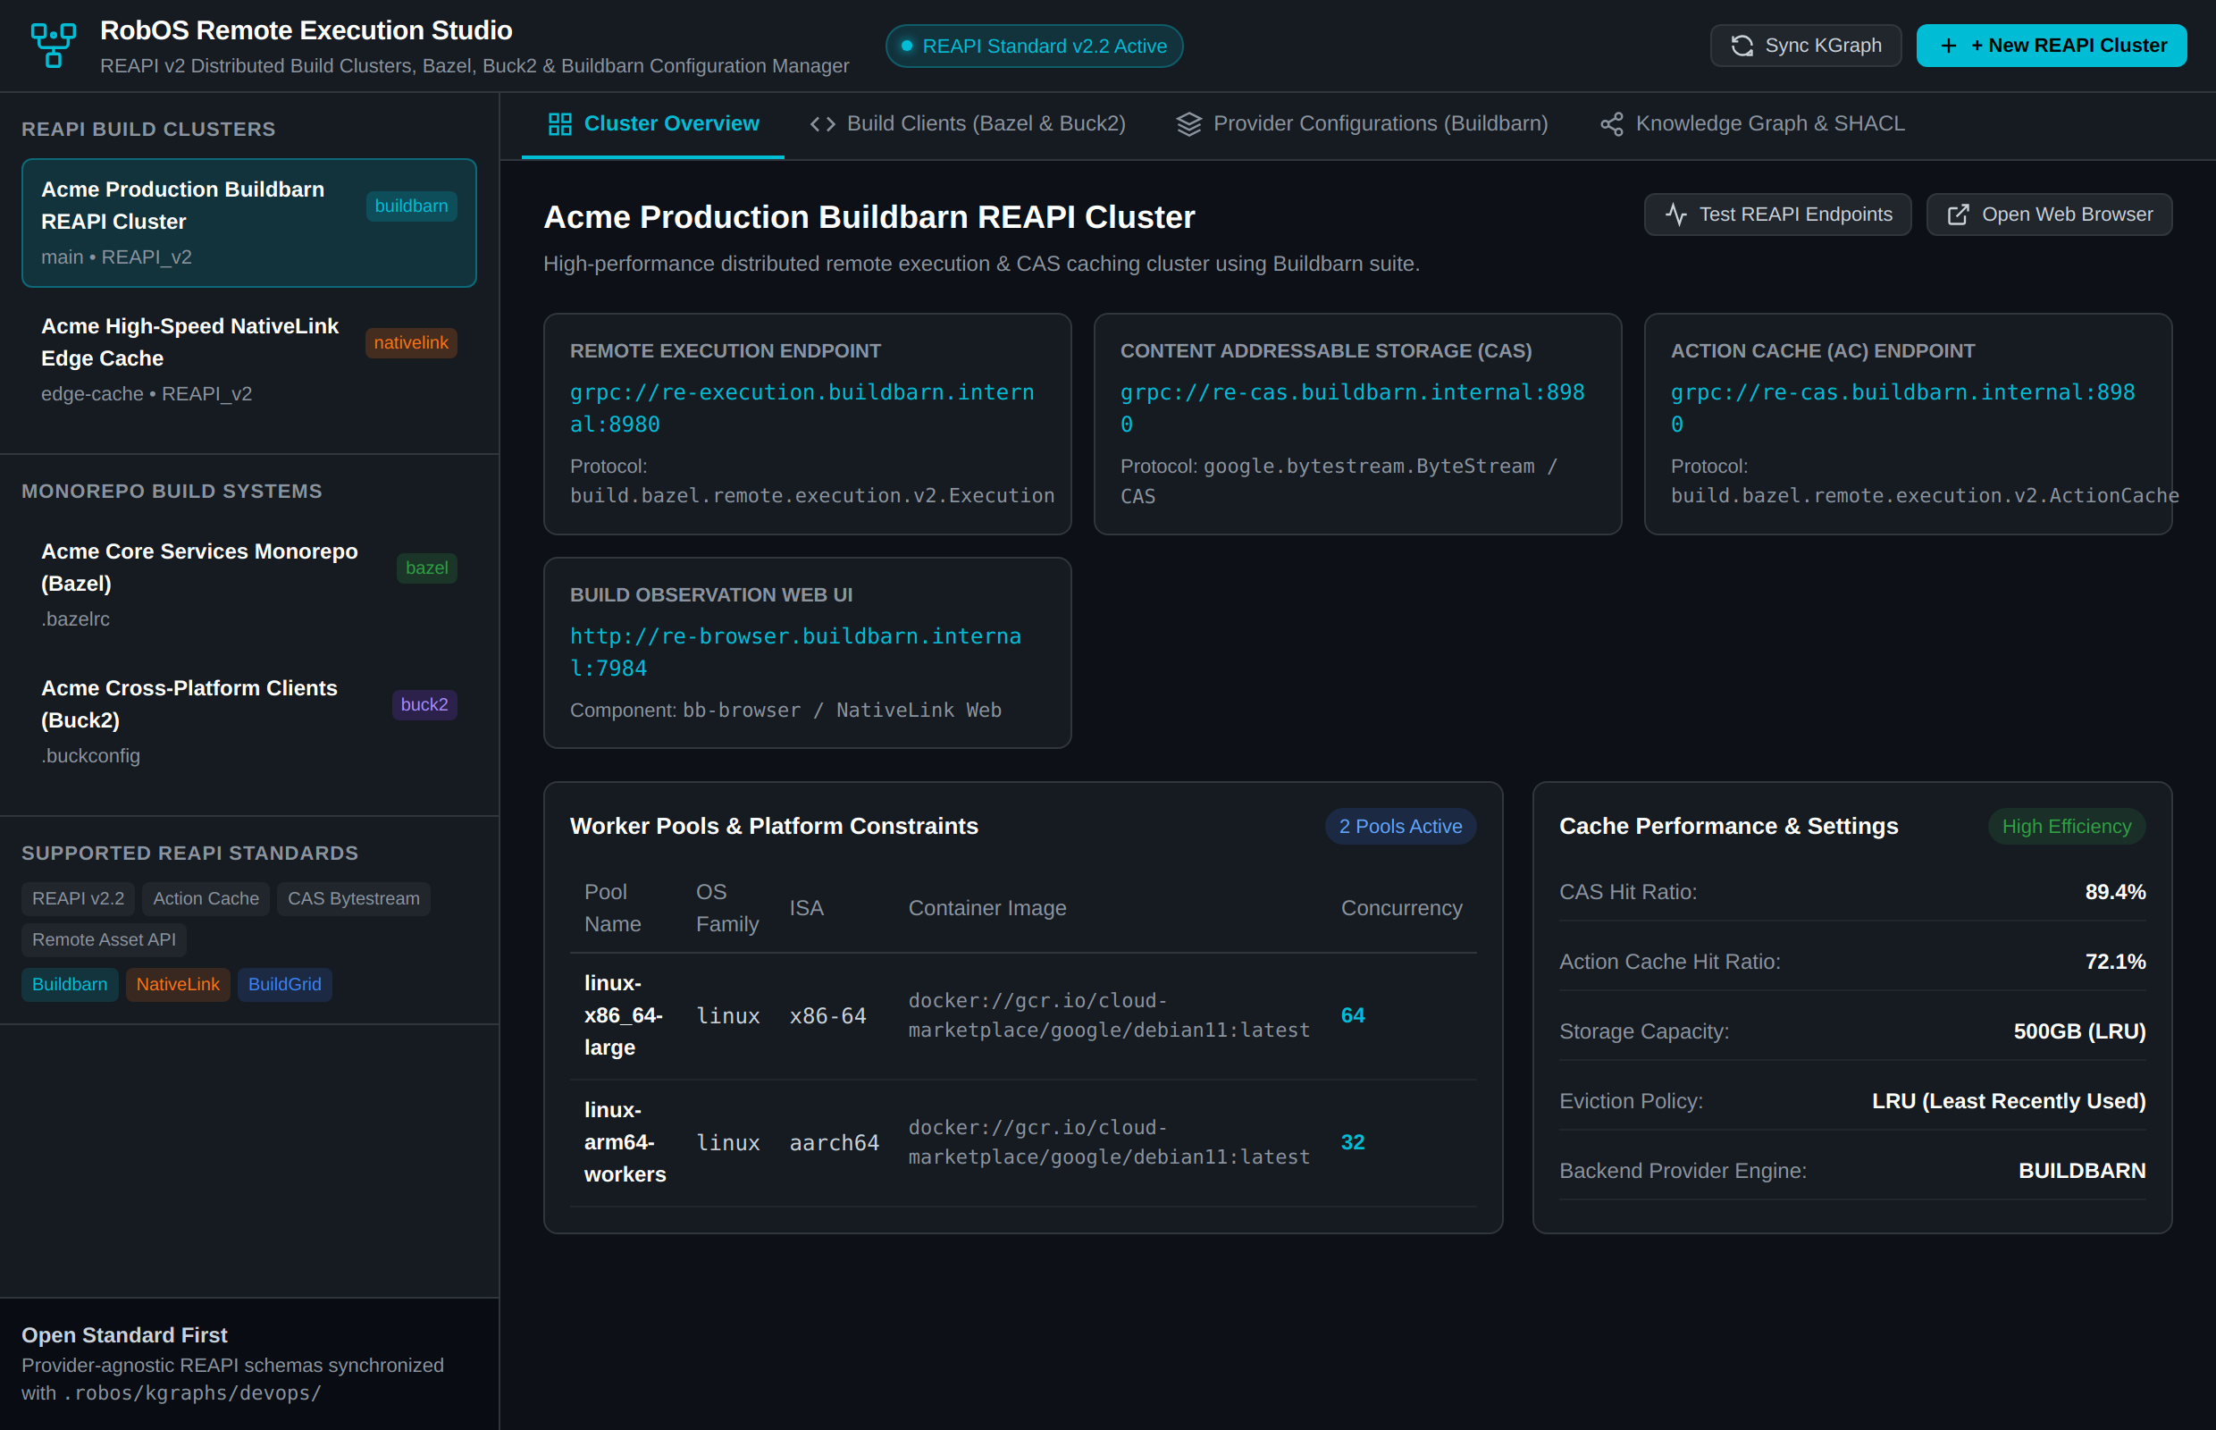Click the OS Family column header
2216x1430 pixels.
click(728, 907)
